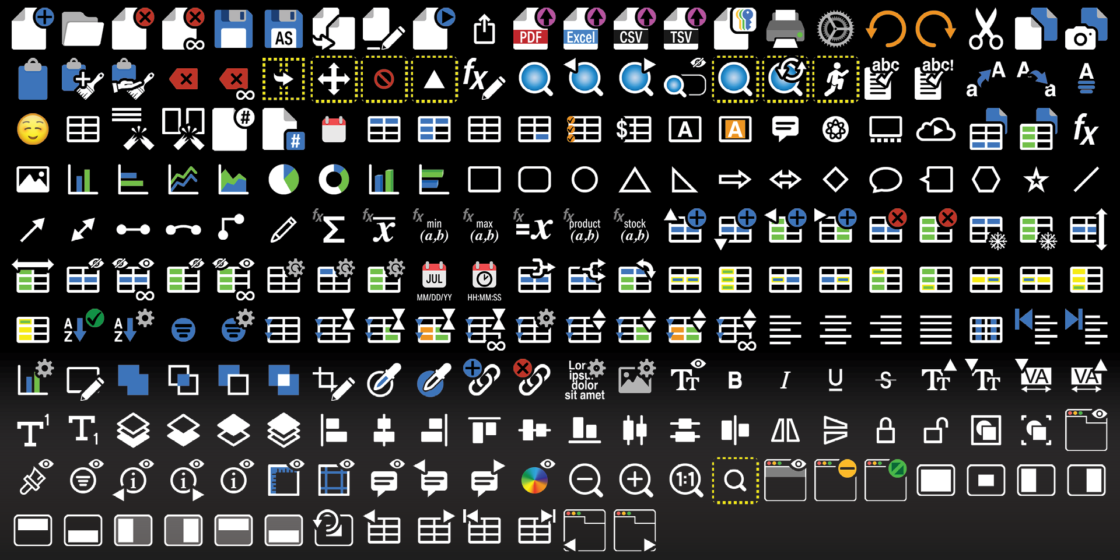This screenshot has height=560, width=1120.
Task: Click the line chart icon
Action: point(183,180)
